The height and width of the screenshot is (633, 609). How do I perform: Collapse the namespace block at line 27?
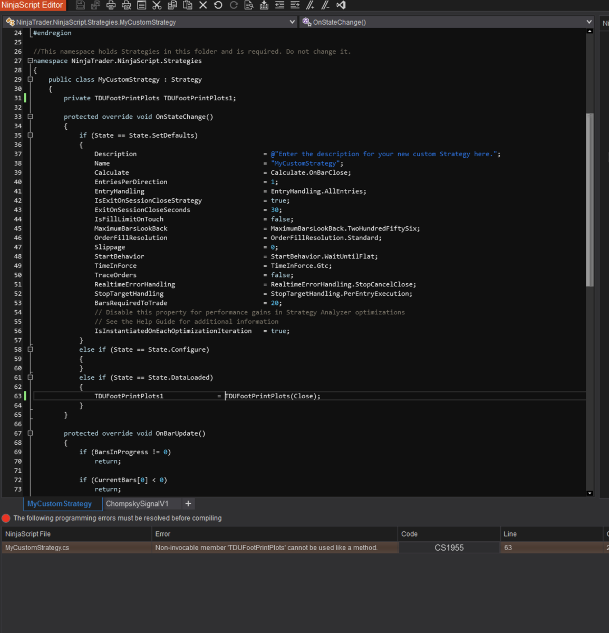point(30,61)
